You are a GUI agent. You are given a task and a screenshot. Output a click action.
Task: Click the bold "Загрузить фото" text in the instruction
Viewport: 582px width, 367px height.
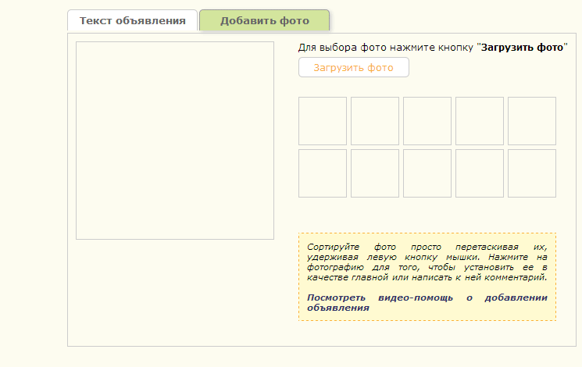pyautogui.click(x=522, y=48)
